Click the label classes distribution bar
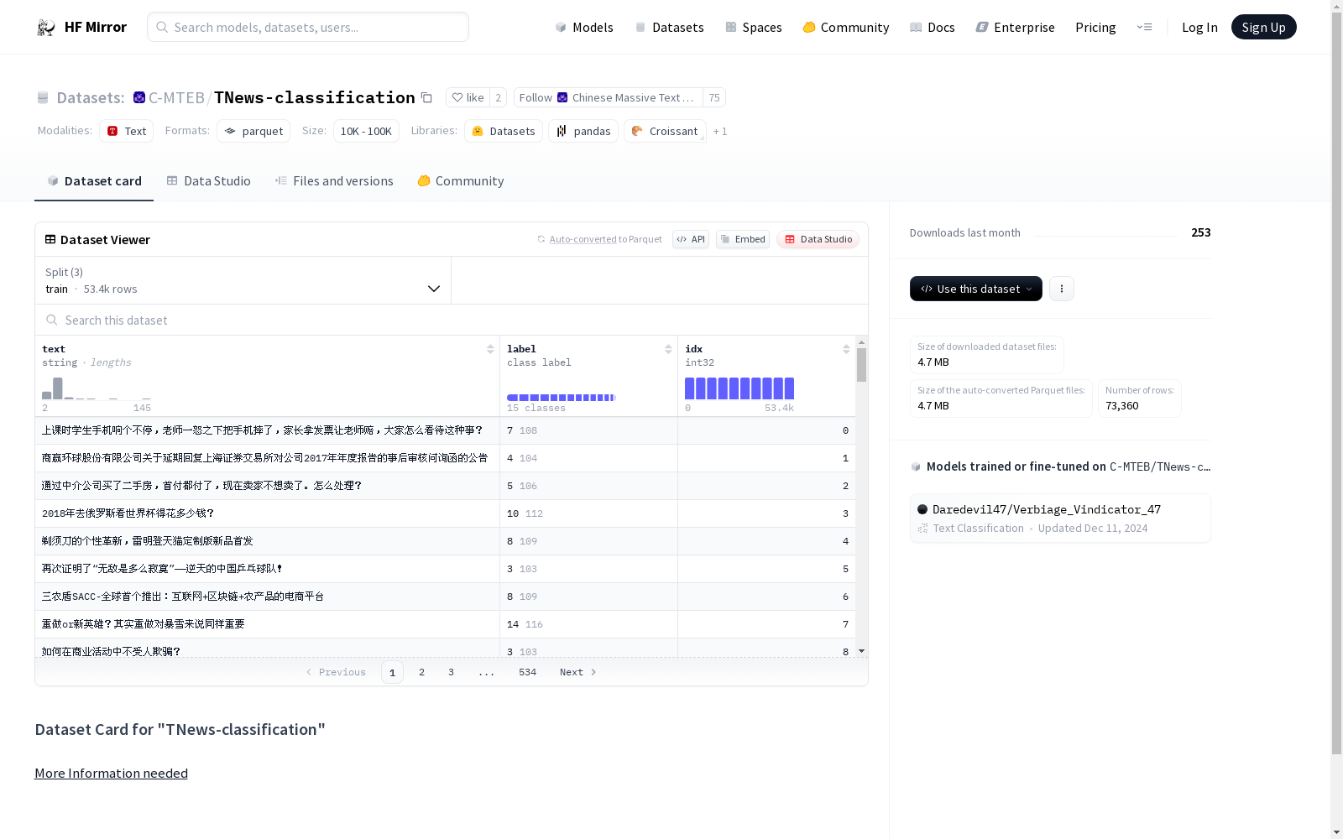Screen dimensions: 1343x839 562,398
